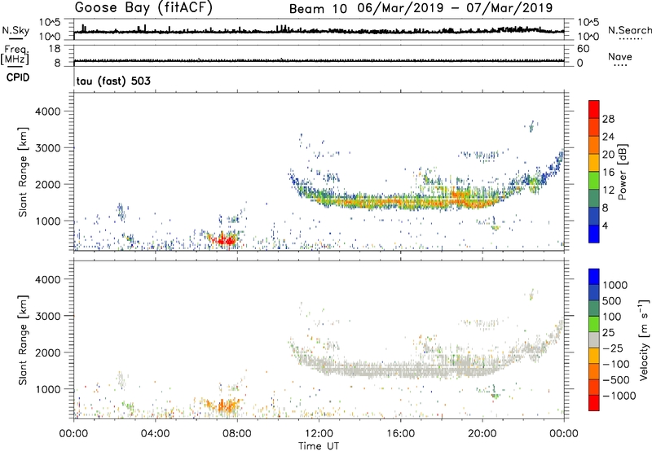This screenshot has width=652, height=451.
Task: Pick the green 25–100 velocity colorbar segment
Action: click(x=594, y=324)
